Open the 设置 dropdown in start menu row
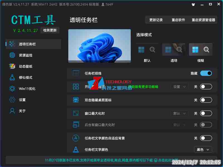 [179, 87]
